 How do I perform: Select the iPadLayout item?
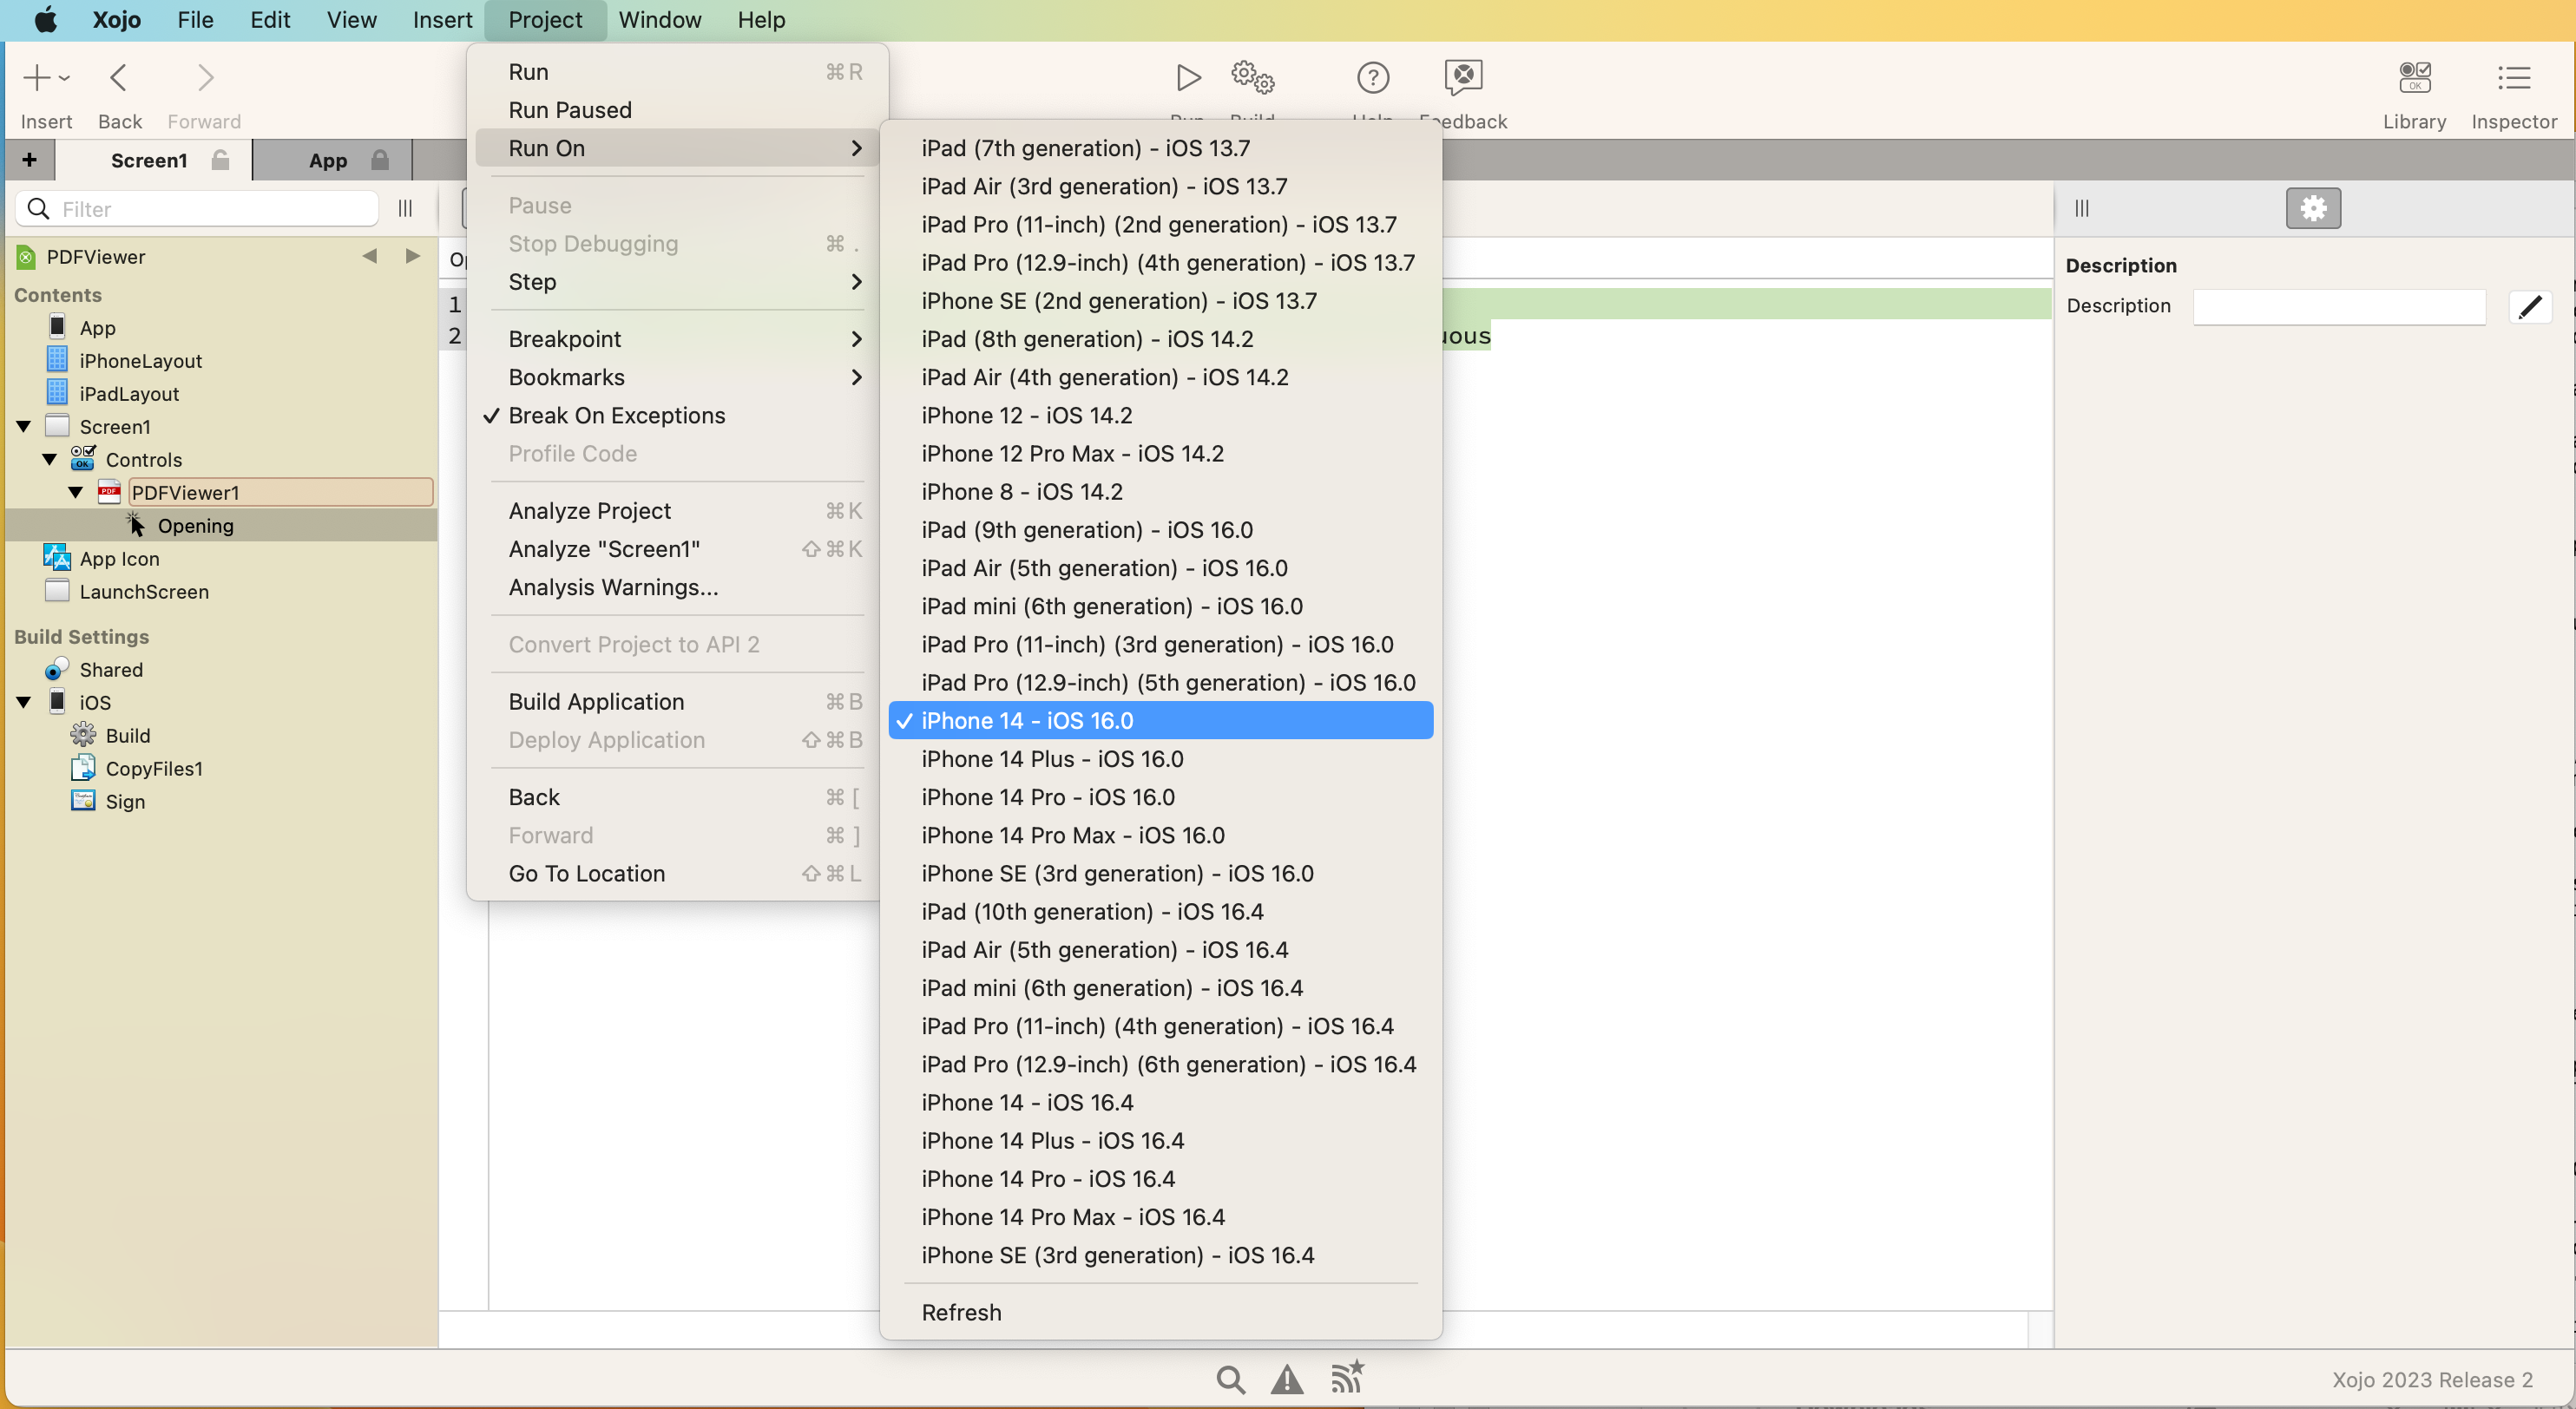click(x=129, y=394)
